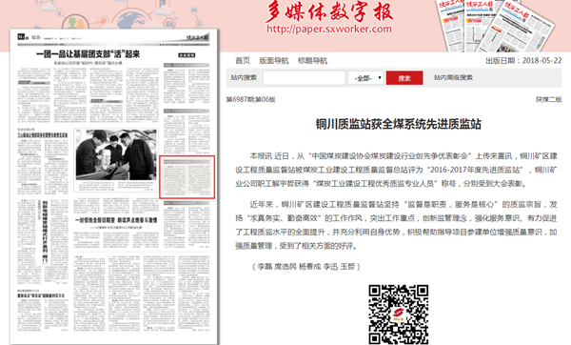Image resolution: width=571 pixels, height=345 pixels.
Task: Open the 一团一品让基层团支部活起来 headline article
Action: click(88, 54)
